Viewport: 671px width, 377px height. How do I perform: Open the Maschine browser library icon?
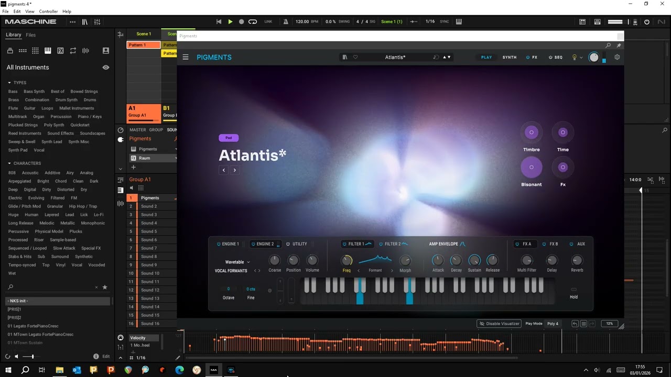(85, 21)
